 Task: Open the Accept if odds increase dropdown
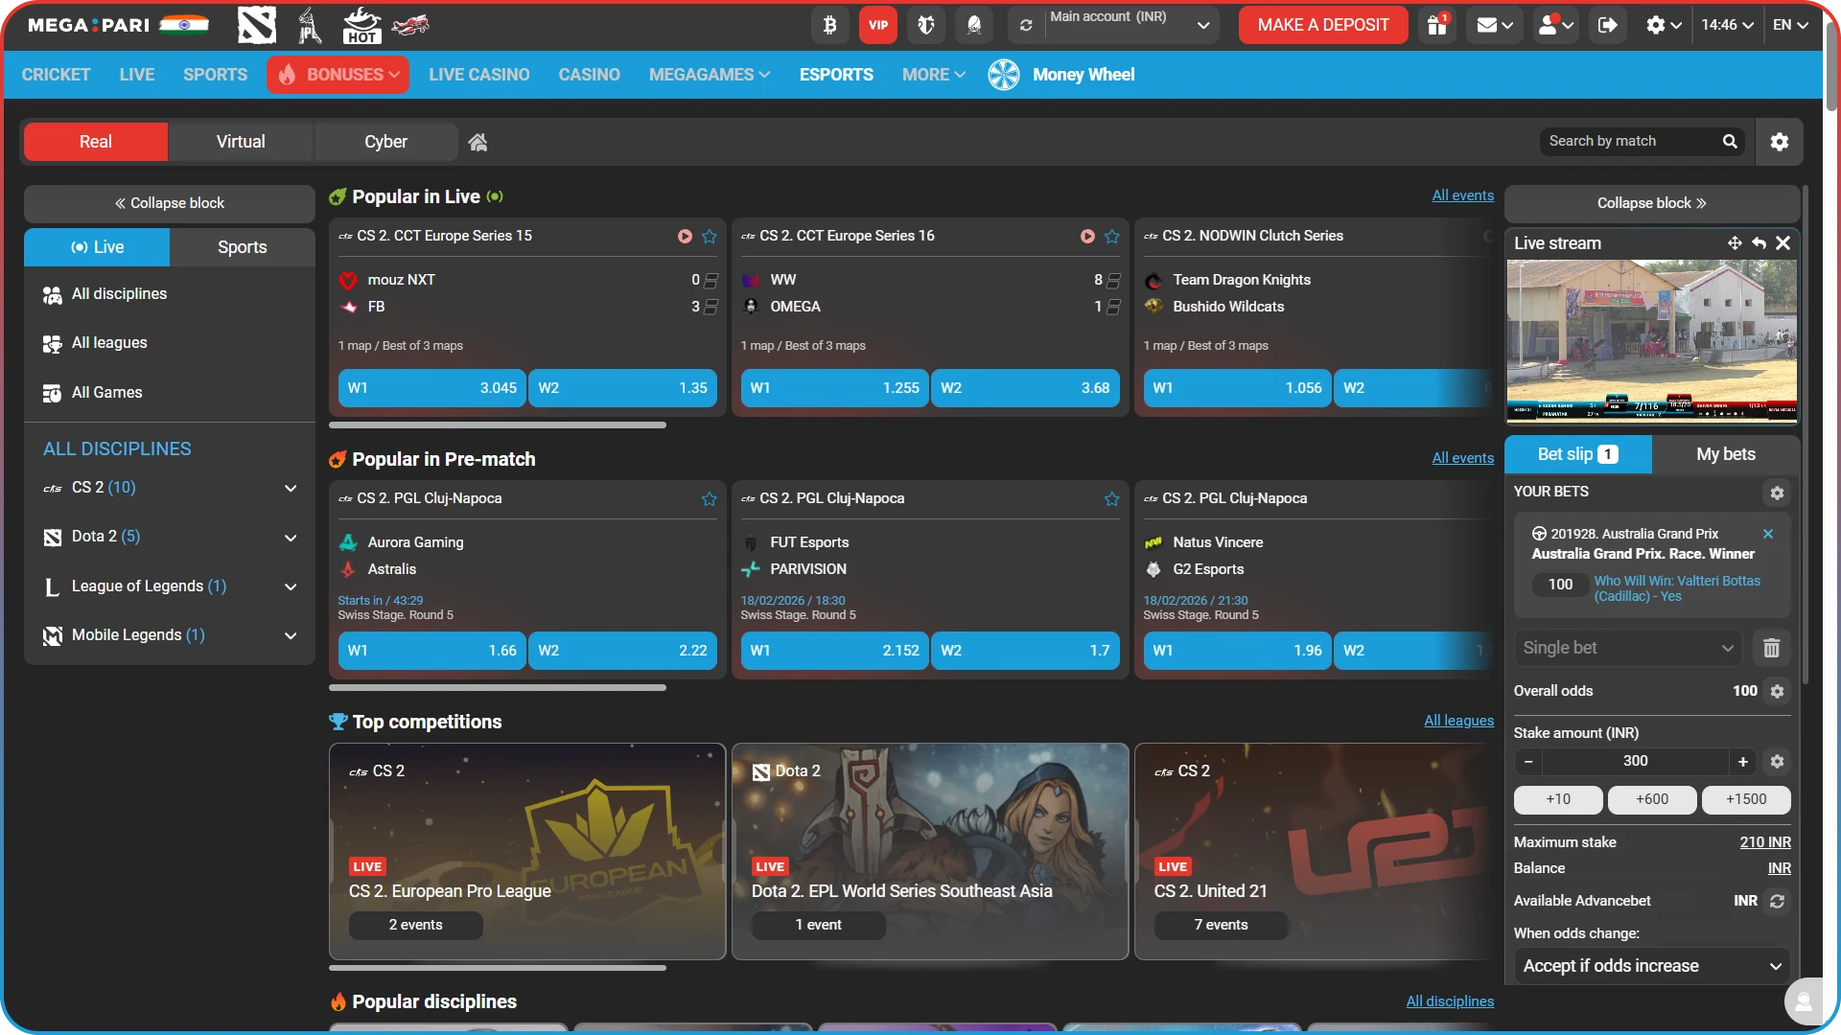1651,966
